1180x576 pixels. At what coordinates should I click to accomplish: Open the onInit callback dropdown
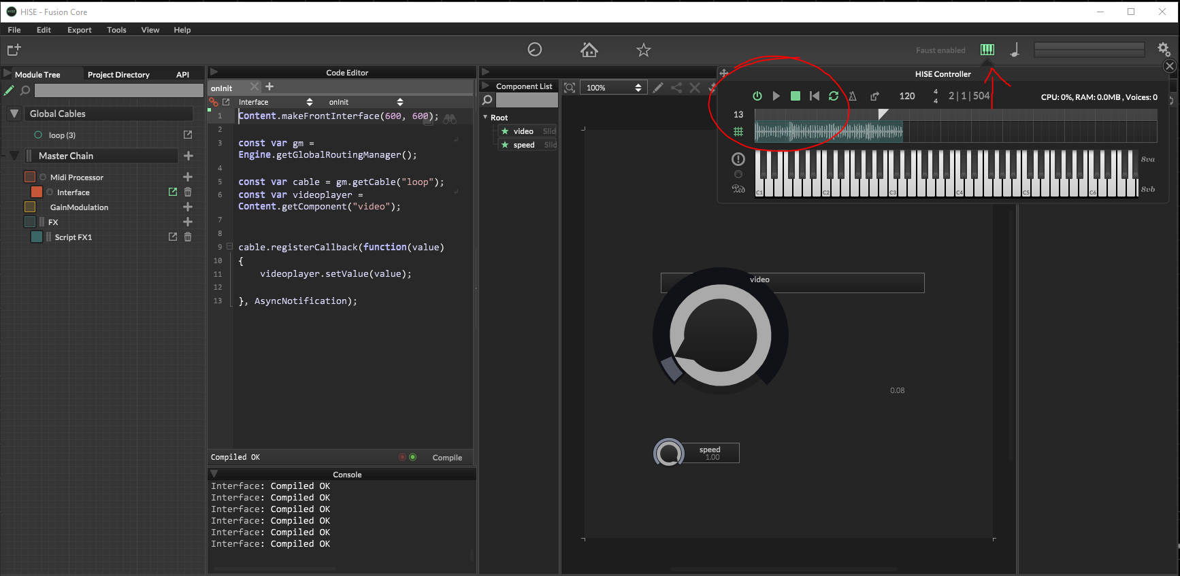[x=365, y=102]
